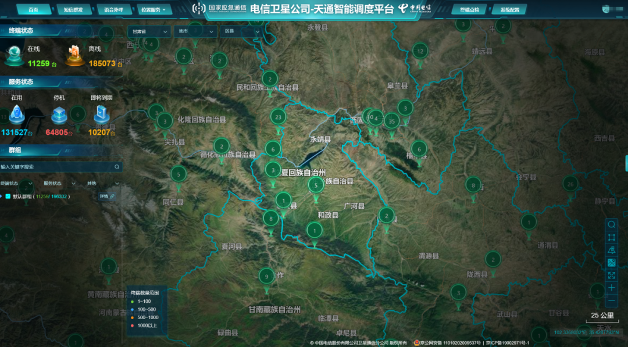Image resolution: width=628 pixels, height=347 pixels.
Task: Zoom in with the plus icon
Action: [x=611, y=288]
